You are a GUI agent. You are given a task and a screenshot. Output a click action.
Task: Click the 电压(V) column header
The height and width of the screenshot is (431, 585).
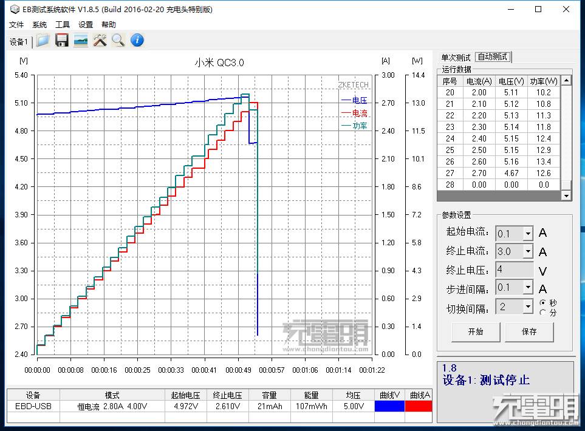tap(511, 81)
